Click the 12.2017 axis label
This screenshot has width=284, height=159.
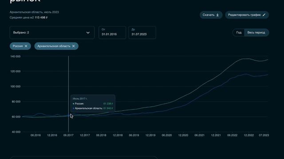[x=85, y=135]
